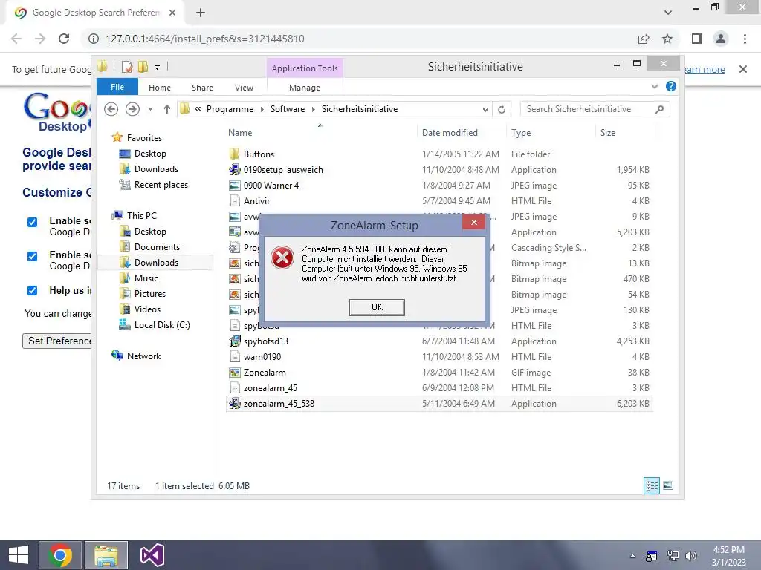Select 0190setup_ausweich application icon
Screen dimensions: 761x570
[x=234, y=170]
